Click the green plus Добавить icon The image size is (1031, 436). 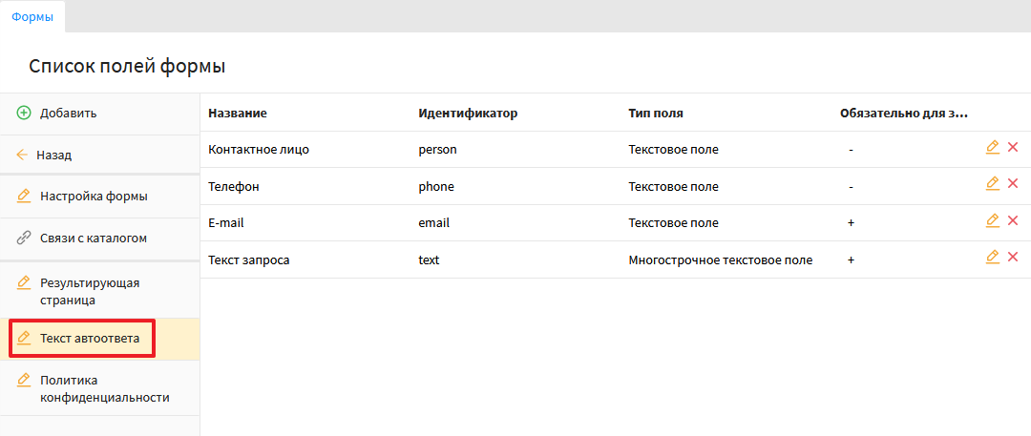click(x=25, y=114)
